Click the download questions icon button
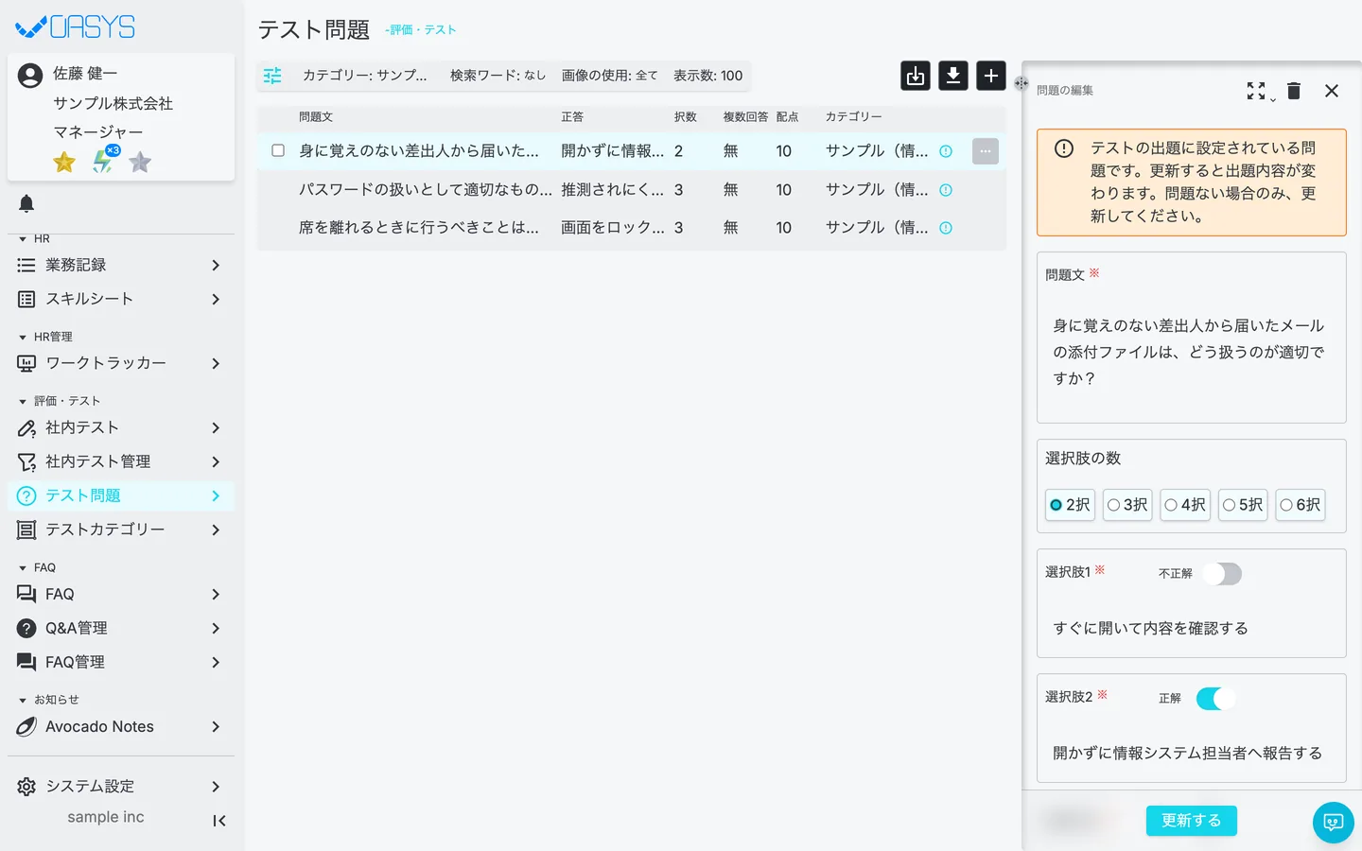 [x=953, y=76]
